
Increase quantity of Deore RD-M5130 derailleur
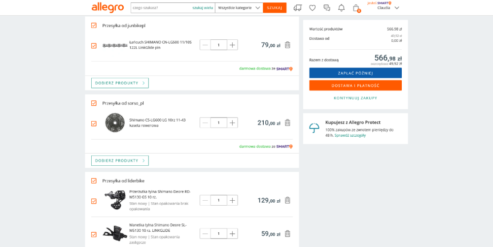coord(232,200)
